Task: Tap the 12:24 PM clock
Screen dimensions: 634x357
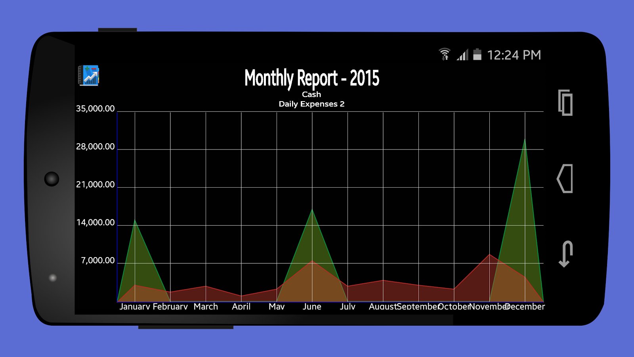Action: coord(514,55)
